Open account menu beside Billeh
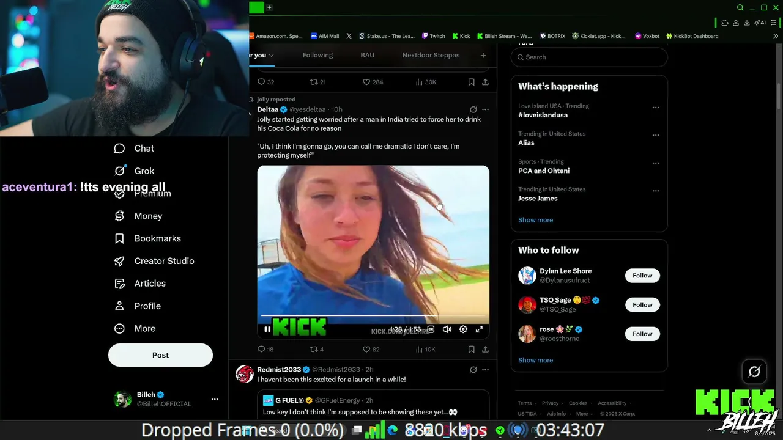The height and width of the screenshot is (440, 783). pyautogui.click(x=215, y=399)
